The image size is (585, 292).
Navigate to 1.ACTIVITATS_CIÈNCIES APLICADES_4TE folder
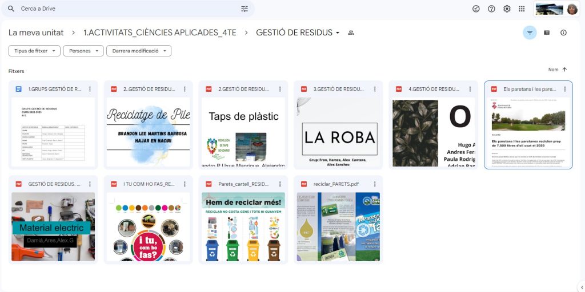(159, 33)
